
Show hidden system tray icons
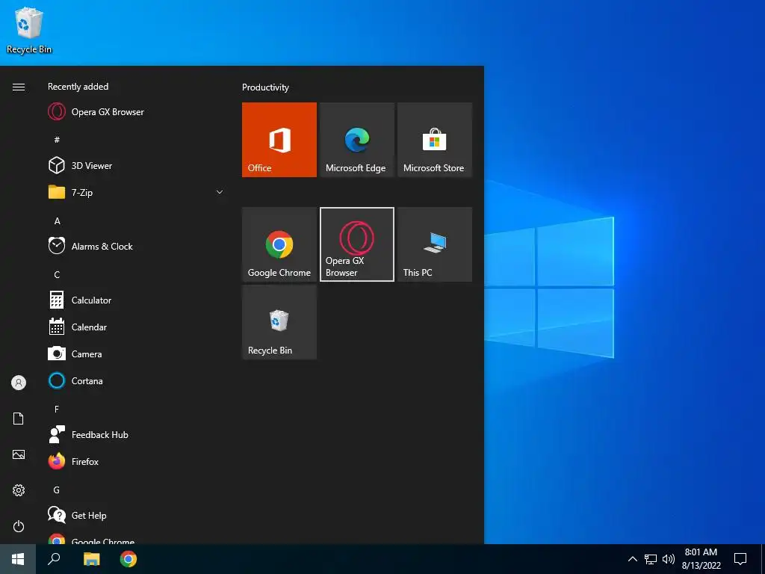click(x=632, y=559)
